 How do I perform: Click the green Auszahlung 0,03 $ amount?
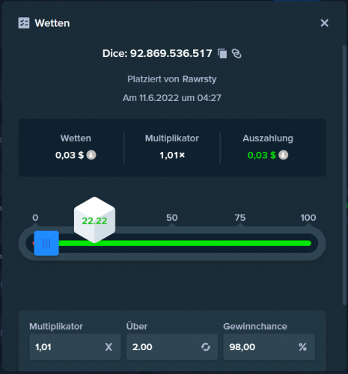pyautogui.click(x=261, y=155)
